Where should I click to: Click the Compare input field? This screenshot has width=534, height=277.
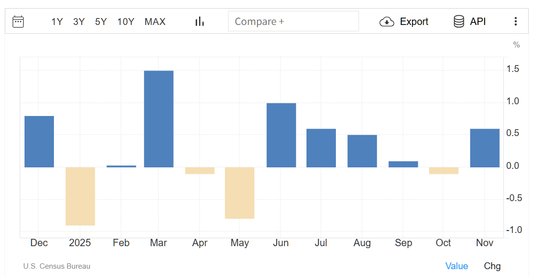click(293, 22)
